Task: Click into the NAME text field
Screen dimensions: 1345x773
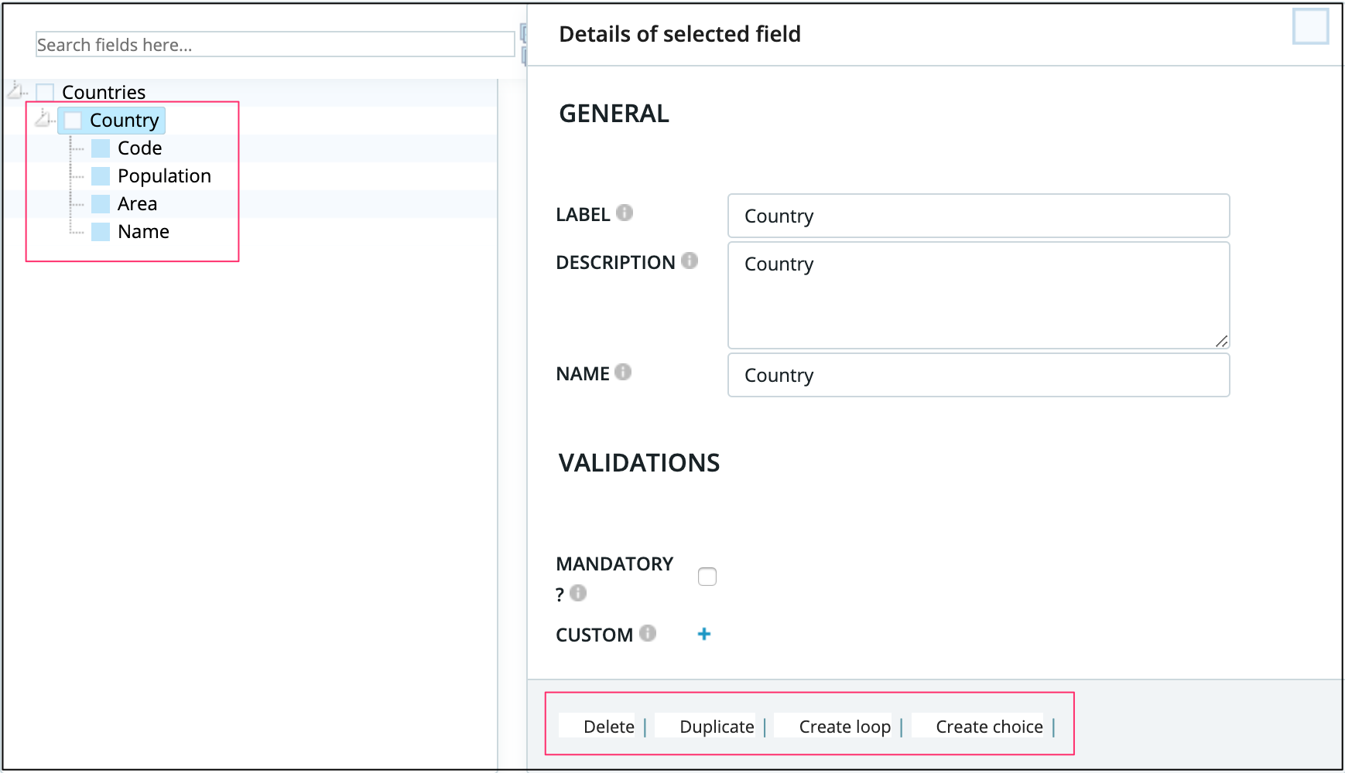Action: pos(979,375)
